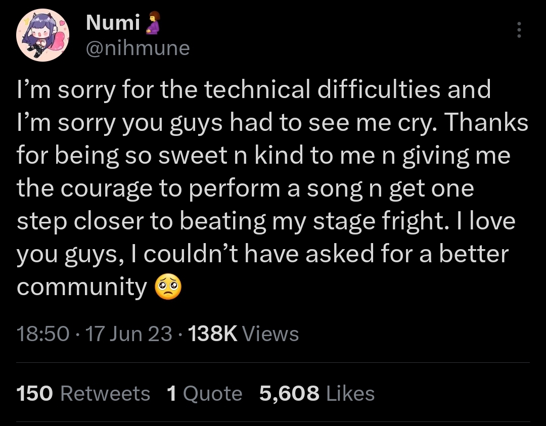The width and height of the screenshot is (546, 426).
Task: Open the Numi display name profile link
Action: 113,22
